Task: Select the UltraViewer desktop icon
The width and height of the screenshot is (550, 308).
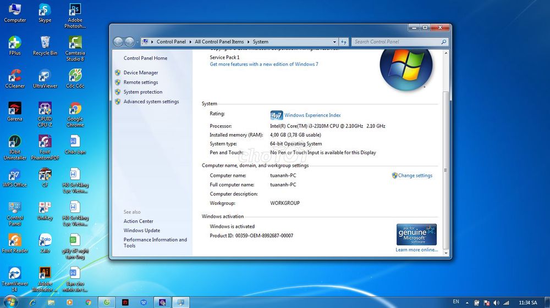Action: [45, 79]
